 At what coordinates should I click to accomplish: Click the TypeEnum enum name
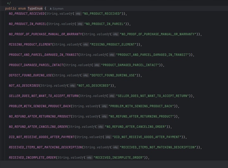coord(35,9)
